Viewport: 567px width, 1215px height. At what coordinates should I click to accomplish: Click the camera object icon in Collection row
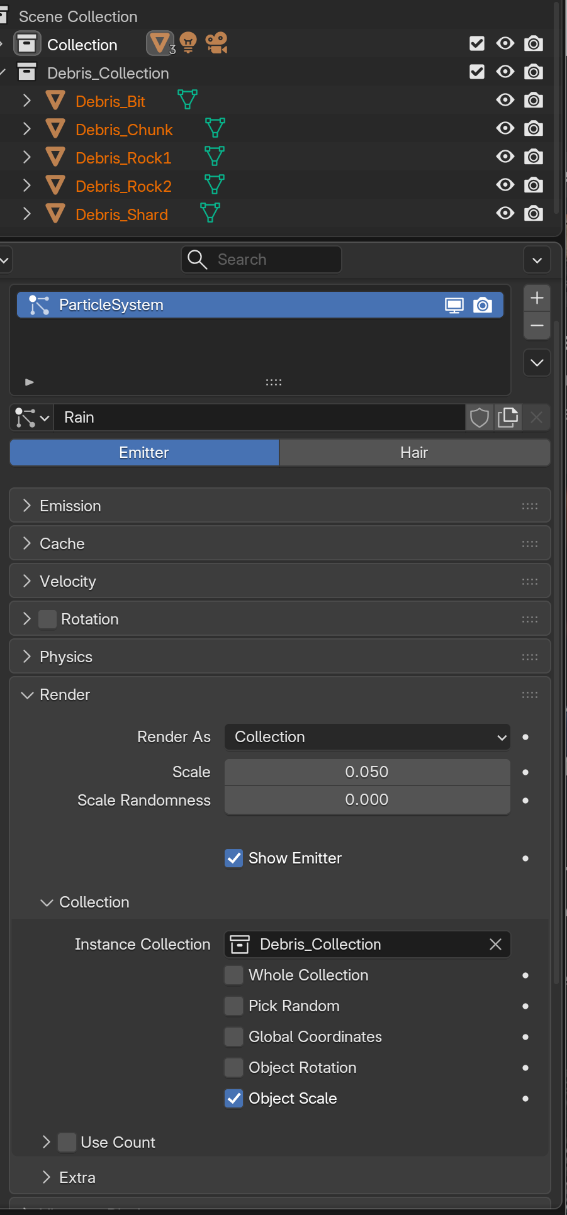(x=216, y=43)
